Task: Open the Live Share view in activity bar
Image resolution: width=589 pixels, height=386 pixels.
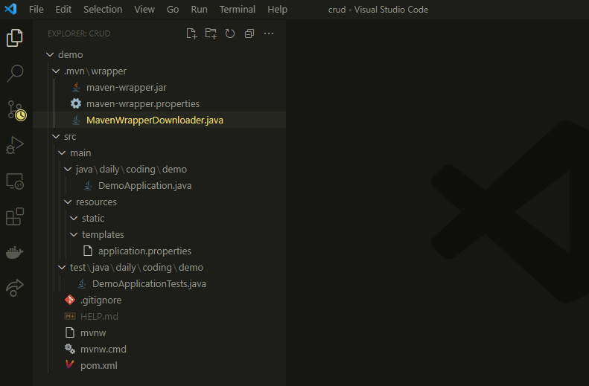Action: 15,288
